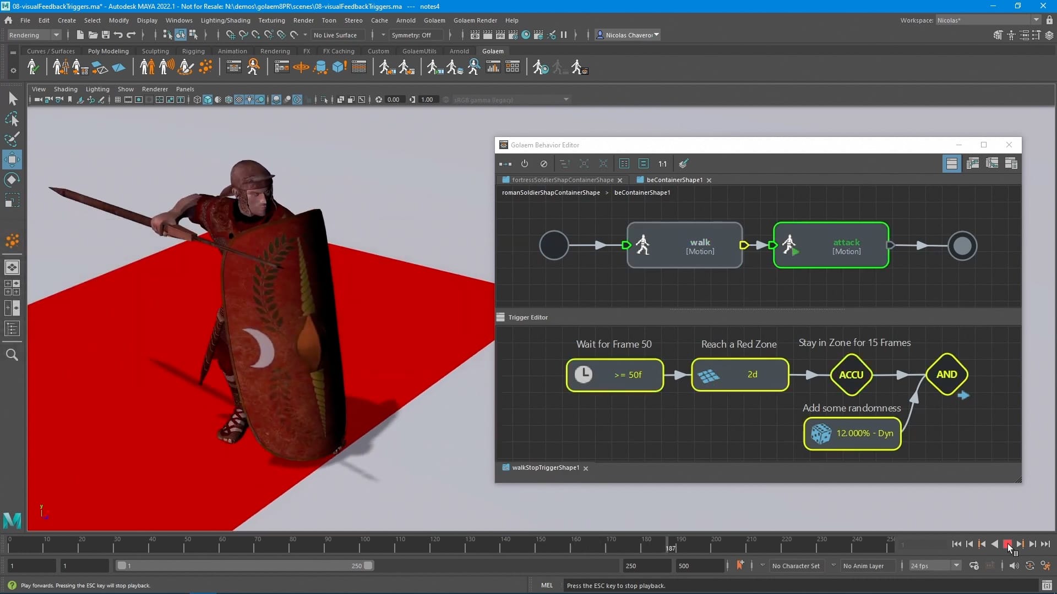The image size is (1057, 594).
Task: Click the clean brush icon in Behavior Editor
Action: (x=684, y=163)
